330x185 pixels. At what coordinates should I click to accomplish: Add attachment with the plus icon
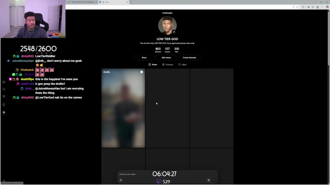[x=121, y=180]
